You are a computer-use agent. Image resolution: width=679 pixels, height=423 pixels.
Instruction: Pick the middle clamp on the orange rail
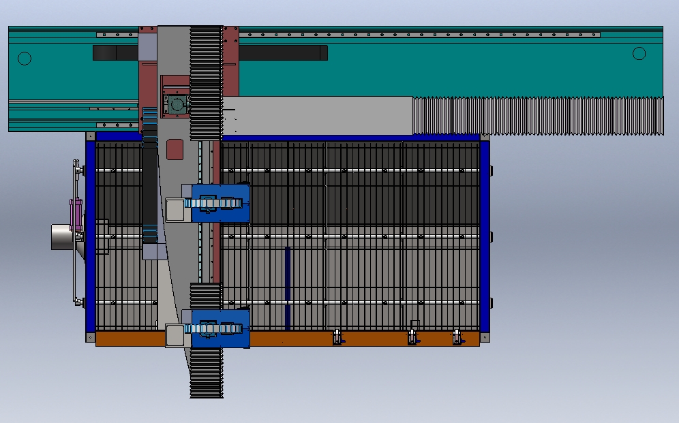coord(413,337)
